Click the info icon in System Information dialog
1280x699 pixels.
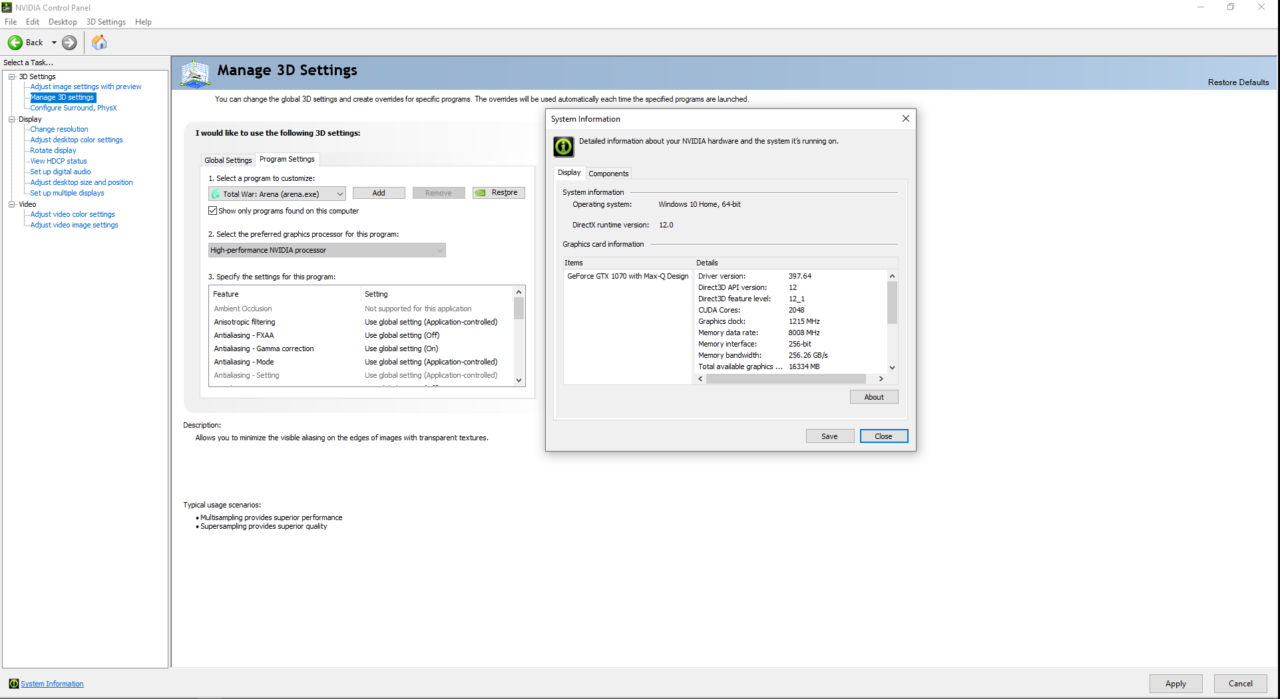pos(563,146)
